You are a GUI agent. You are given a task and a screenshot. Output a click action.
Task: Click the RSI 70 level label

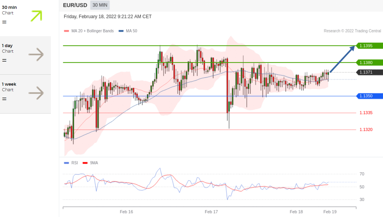[362, 174]
